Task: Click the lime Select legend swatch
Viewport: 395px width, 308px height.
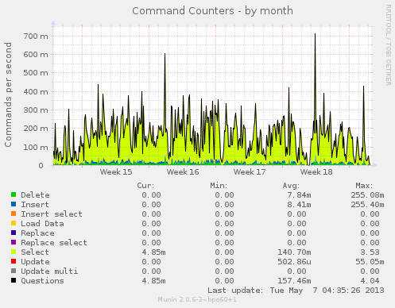Action: (14, 252)
